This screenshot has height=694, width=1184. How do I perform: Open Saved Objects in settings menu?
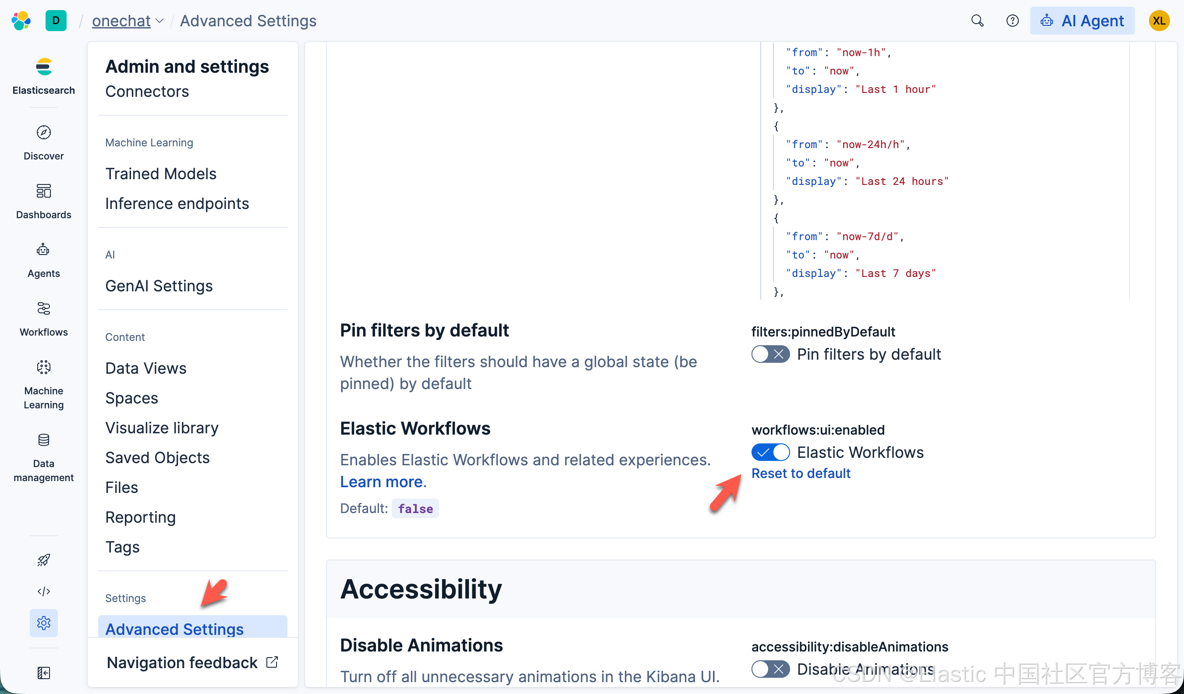pyautogui.click(x=157, y=457)
